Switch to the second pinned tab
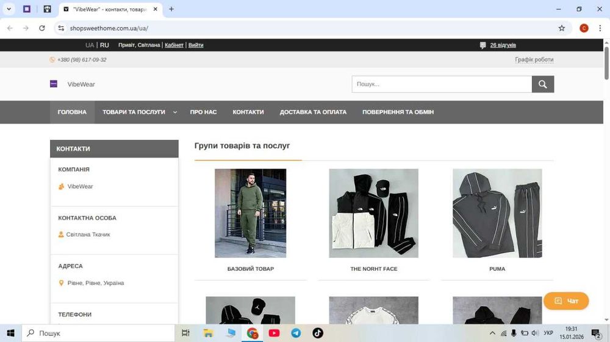Viewport: 610px width, 342px height. (x=47, y=9)
